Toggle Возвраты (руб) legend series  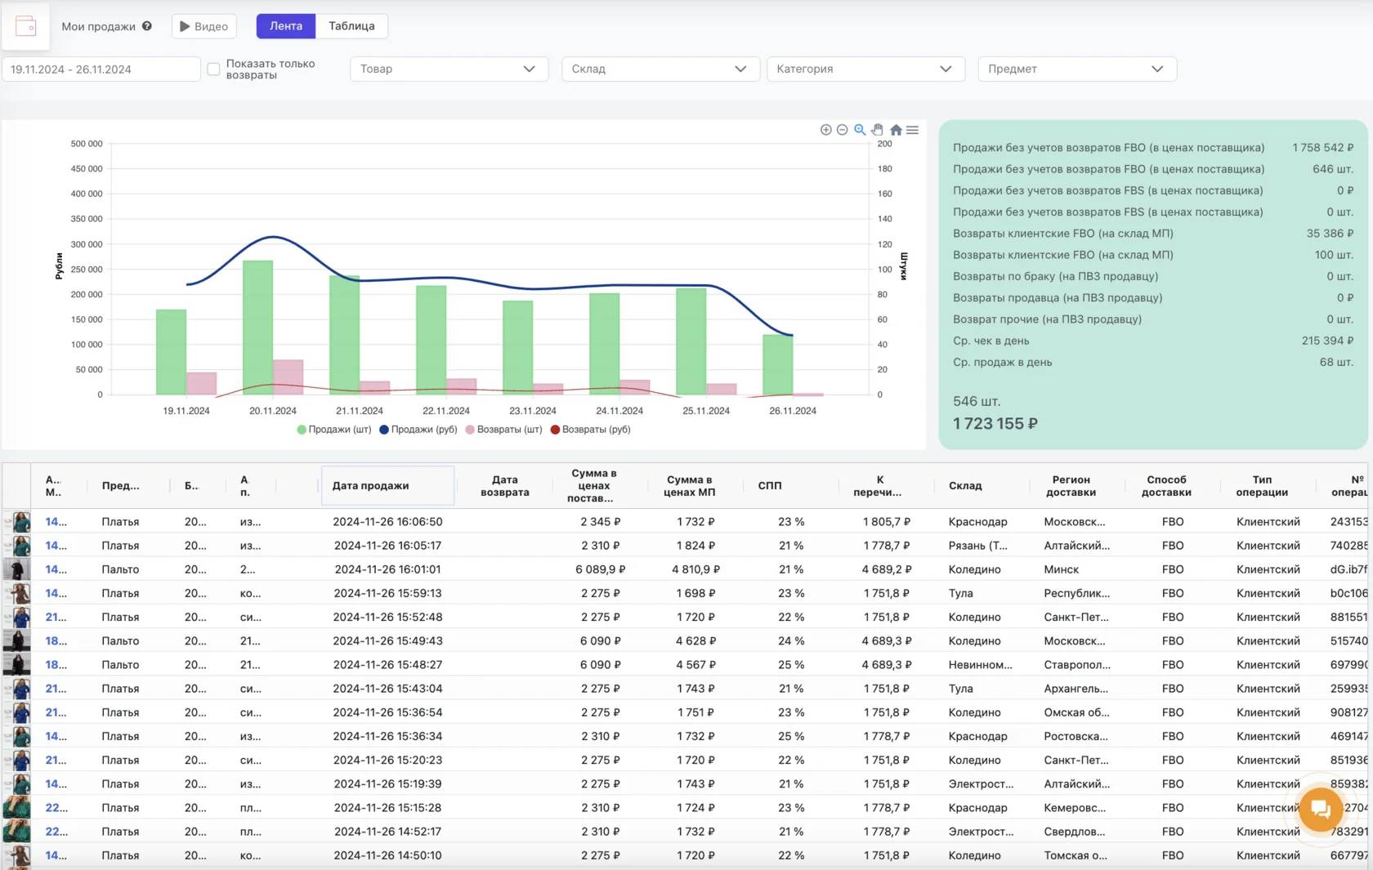point(591,430)
